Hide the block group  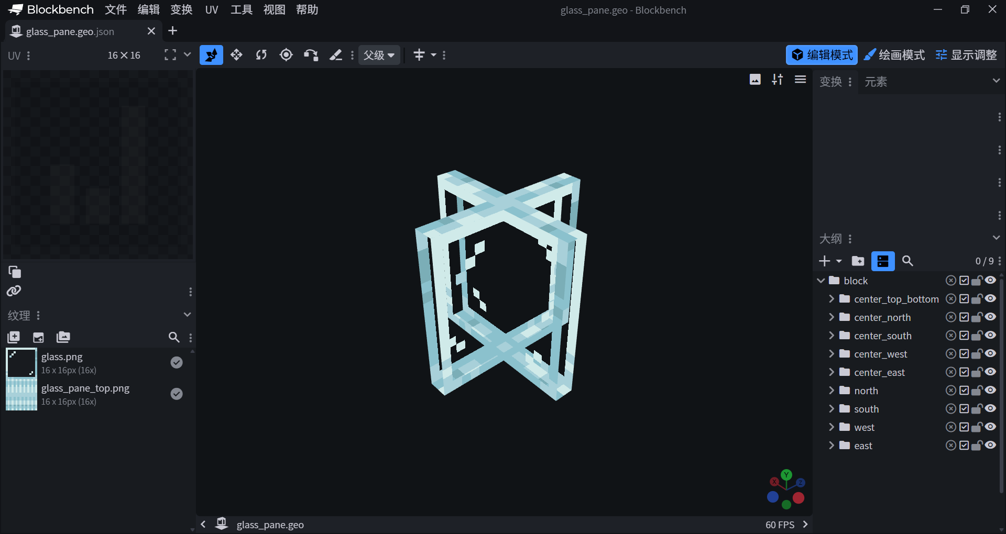coord(990,281)
